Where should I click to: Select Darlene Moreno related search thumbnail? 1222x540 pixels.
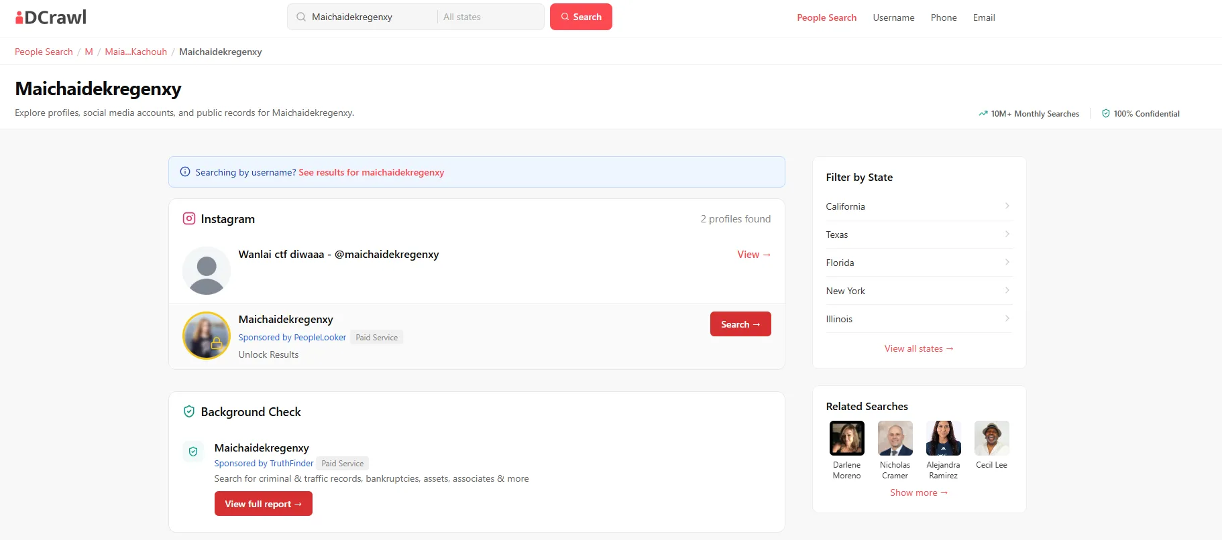[846, 438]
